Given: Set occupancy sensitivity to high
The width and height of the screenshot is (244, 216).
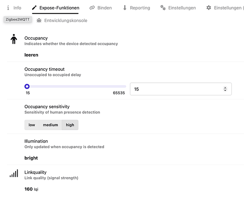Looking at the screenshot, I should pyautogui.click(x=70, y=125).
